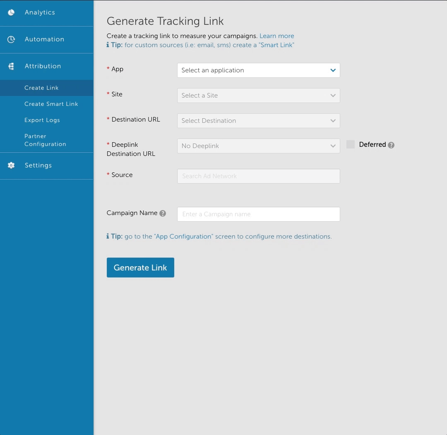Expand the No Deeplink dropdown
The height and width of the screenshot is (435, 447).
(258, 146)
